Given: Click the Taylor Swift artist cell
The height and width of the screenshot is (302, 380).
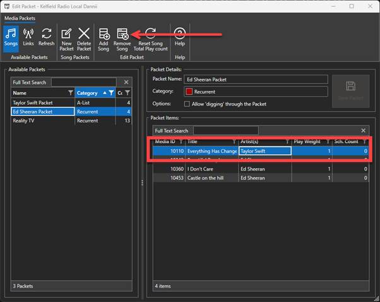Looking at the screenshot, I should click(x=265, y=151).
